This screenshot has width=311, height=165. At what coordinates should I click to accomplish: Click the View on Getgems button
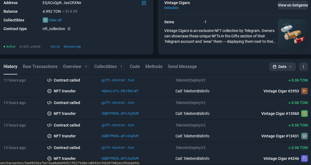[293, 5]
